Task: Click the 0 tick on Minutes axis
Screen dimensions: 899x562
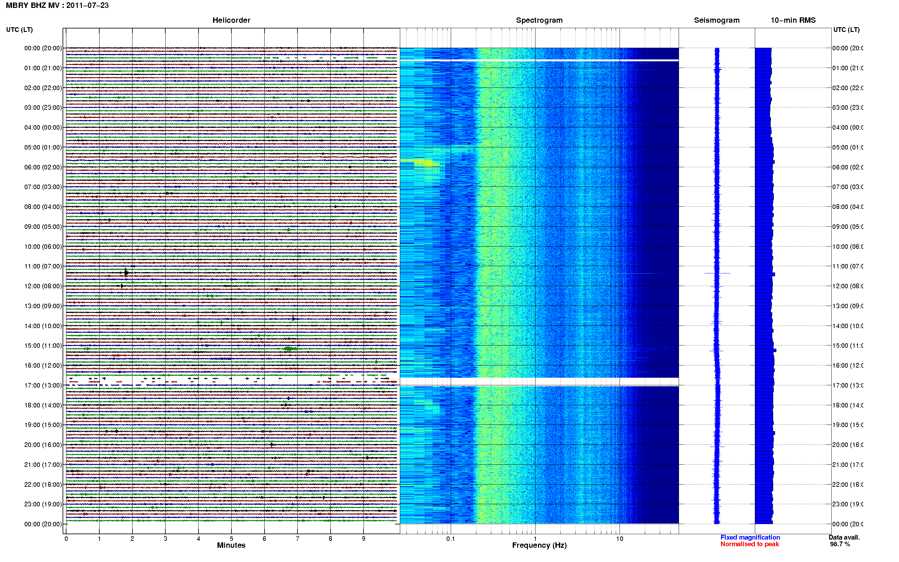Action: (x=66, y=538)
